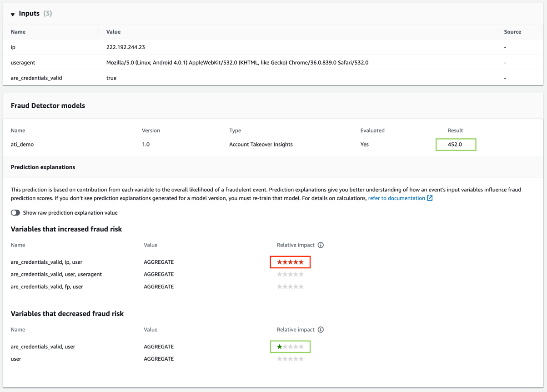Viewport: 547px width, 392px height.
Task: Click the are_credentials_valid input name
Action: coord(36,78)
